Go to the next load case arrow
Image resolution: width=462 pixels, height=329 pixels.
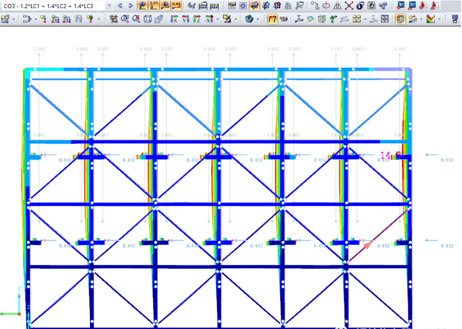pyautogui.click(x=131, y=6)
